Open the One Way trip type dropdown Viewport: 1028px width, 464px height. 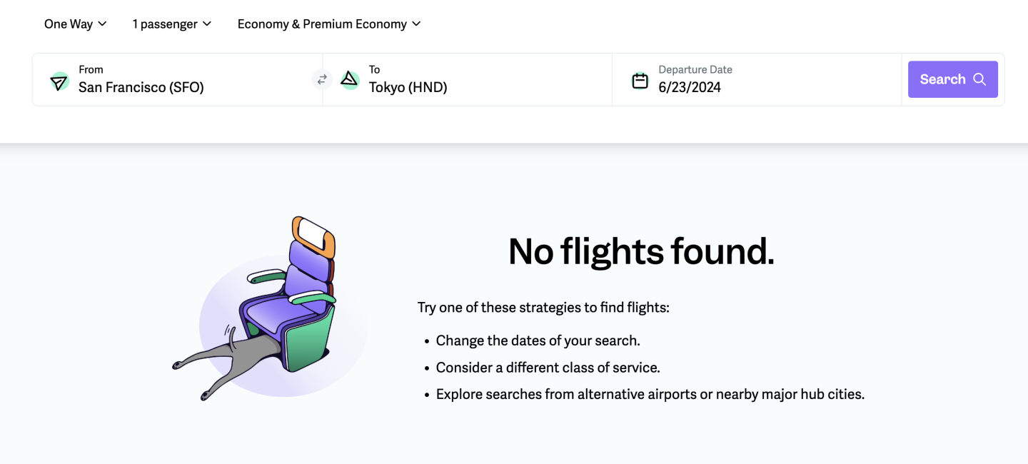click(69, 24)
